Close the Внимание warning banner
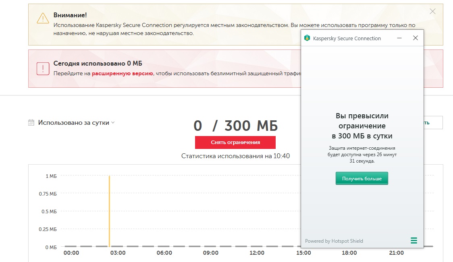 432,12
